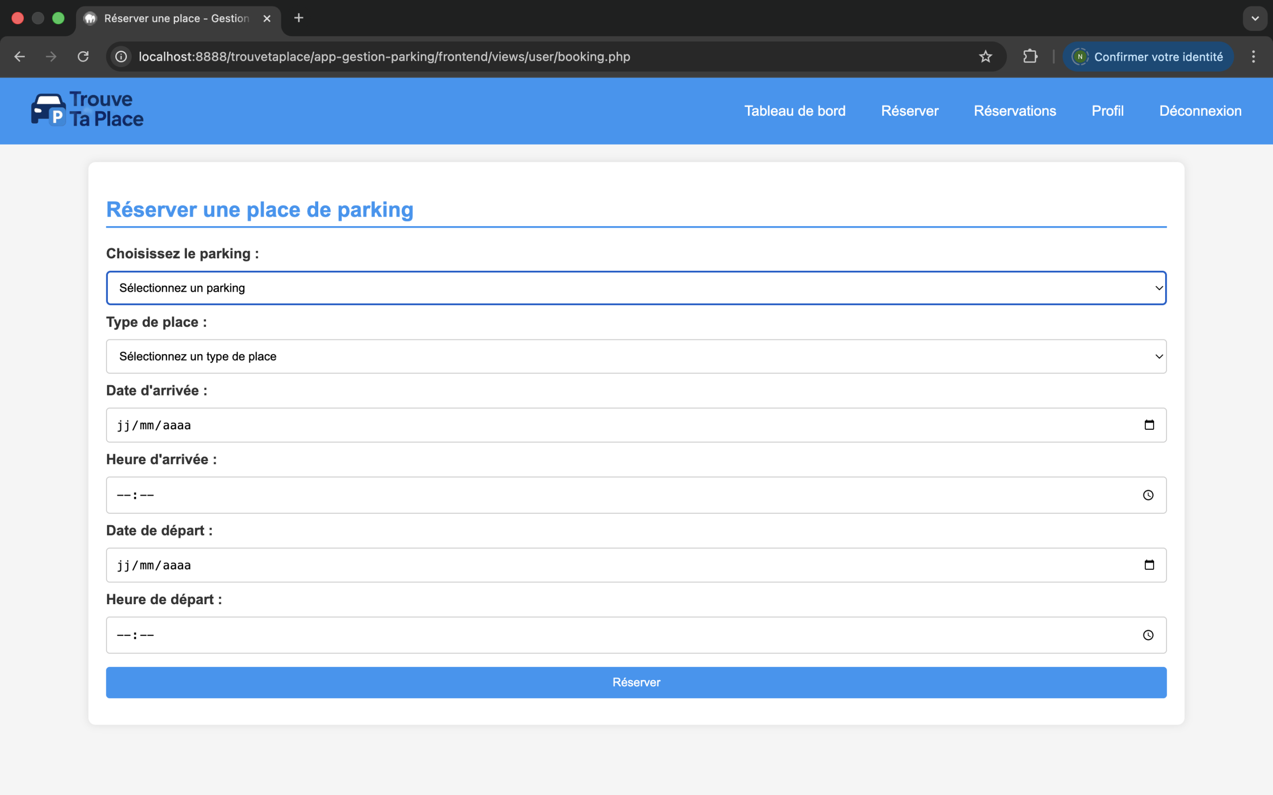Open clock picker for Heure d'arrivée
The height and width of the screenshot is (795, 1273).
tap(1148, 495)
